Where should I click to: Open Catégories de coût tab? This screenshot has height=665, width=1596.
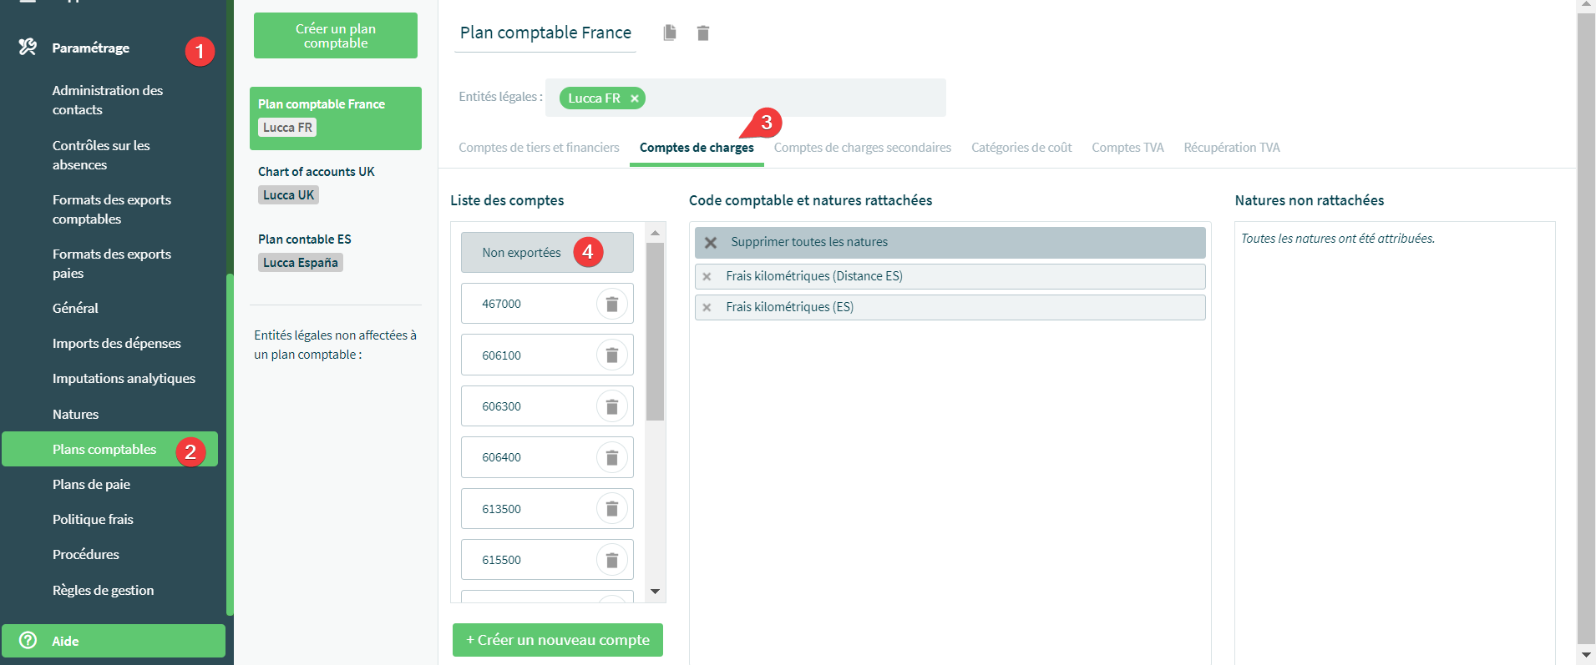(x=1021, y=148)
